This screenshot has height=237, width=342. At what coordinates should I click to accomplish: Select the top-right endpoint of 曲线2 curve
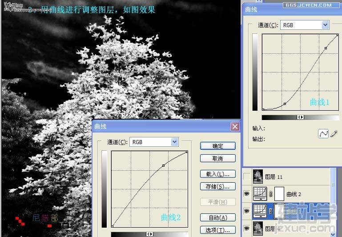[x=187, y=152]
